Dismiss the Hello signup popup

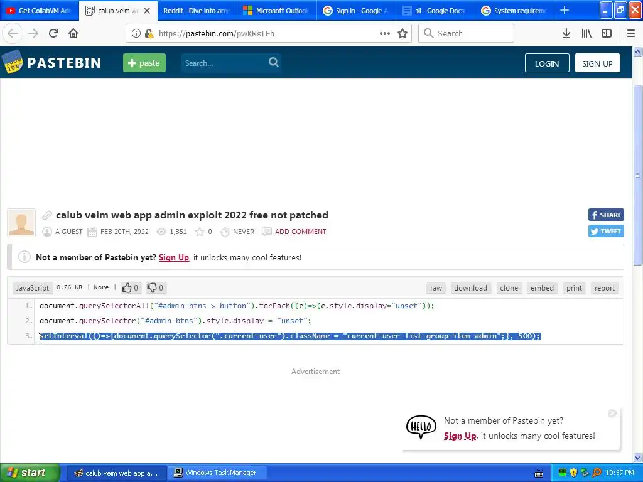tap(612, 414)
